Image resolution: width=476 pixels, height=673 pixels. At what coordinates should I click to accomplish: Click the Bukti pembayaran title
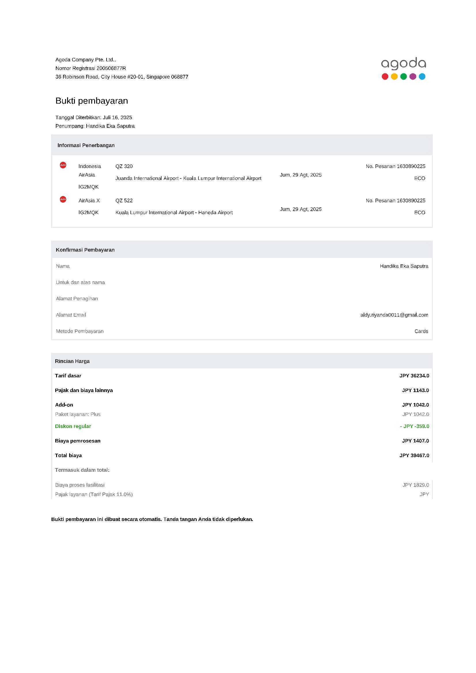[x=92, y=101]
